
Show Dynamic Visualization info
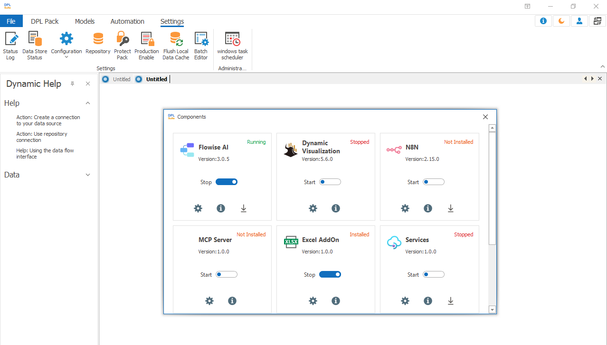pos(336,208)
